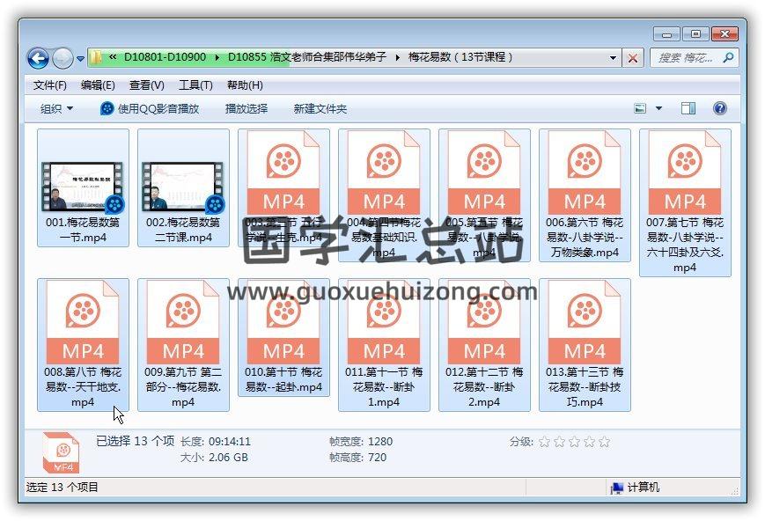Click the Back navigation arrow button

pyautogui.click(x=38, y=58)
